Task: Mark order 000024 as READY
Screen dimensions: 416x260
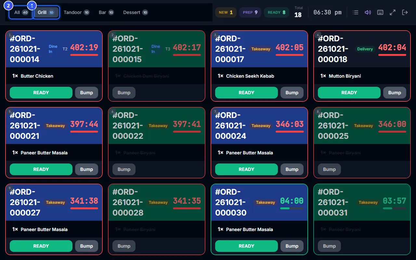Action: 246,169
